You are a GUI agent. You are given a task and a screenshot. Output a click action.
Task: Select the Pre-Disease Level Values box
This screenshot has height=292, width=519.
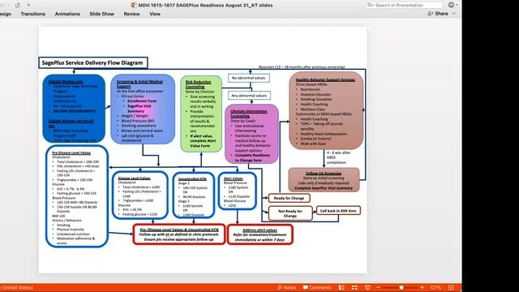point(77,196)
